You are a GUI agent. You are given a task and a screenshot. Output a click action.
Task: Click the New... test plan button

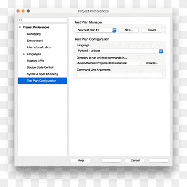point(129,30)
